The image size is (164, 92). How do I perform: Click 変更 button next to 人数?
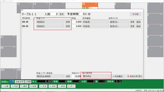click(62, 14)
